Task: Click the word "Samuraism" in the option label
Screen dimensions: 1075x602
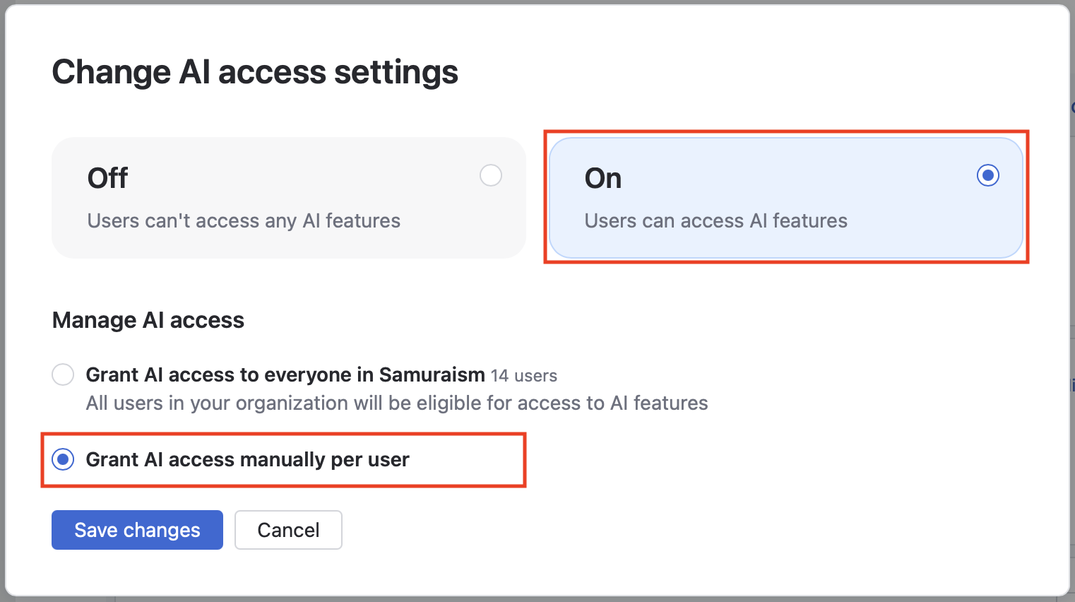Action: pyautogui.click(x=432, y=374)
